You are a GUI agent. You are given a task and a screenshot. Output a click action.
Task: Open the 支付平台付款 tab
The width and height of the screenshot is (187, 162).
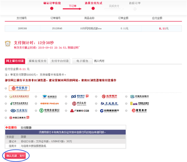pos(60,61)
